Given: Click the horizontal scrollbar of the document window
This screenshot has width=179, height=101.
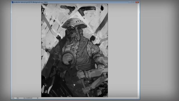Looking at the screenshot, I should [88, 98].
